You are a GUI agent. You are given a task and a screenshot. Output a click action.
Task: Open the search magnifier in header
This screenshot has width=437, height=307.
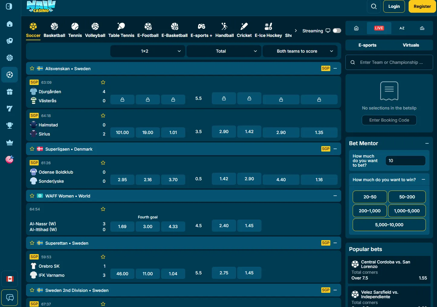pyautogui.click(x=374, y=6)
